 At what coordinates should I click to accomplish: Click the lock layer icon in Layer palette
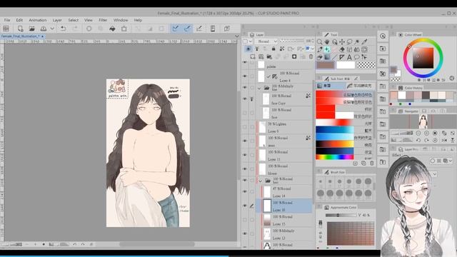[273, 49]
